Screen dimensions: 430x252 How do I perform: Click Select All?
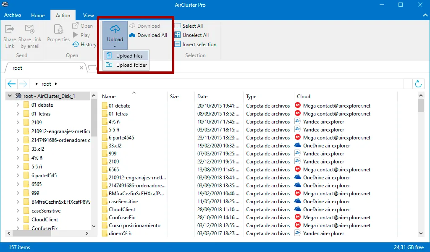[x=189, y=26]
